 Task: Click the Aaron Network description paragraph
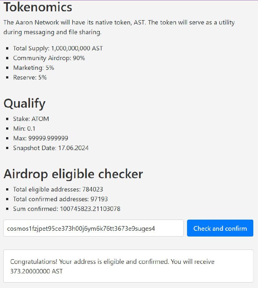tap(119, 27)
